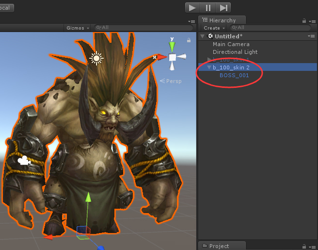The image size is (318, 250).
Task: Select the Directional Light object
Action: click(x=235, y=52)
